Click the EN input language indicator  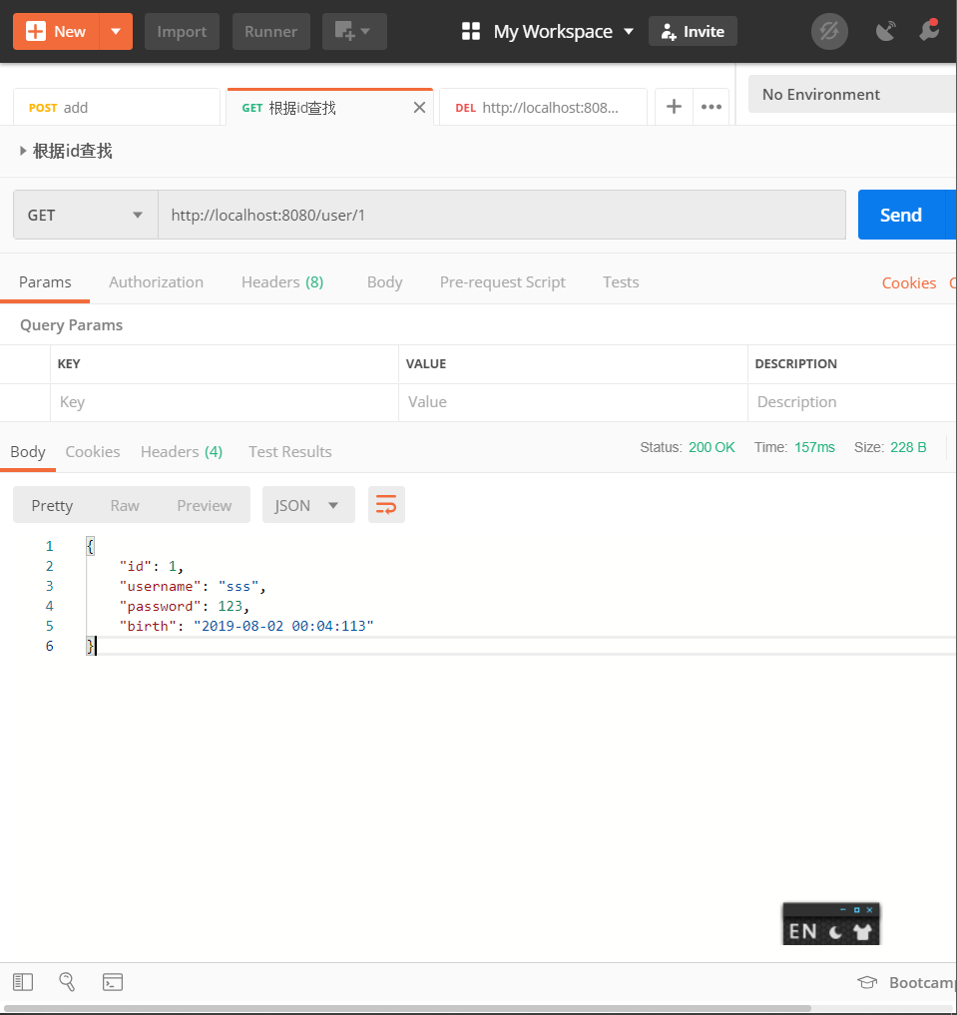(803, 931)
